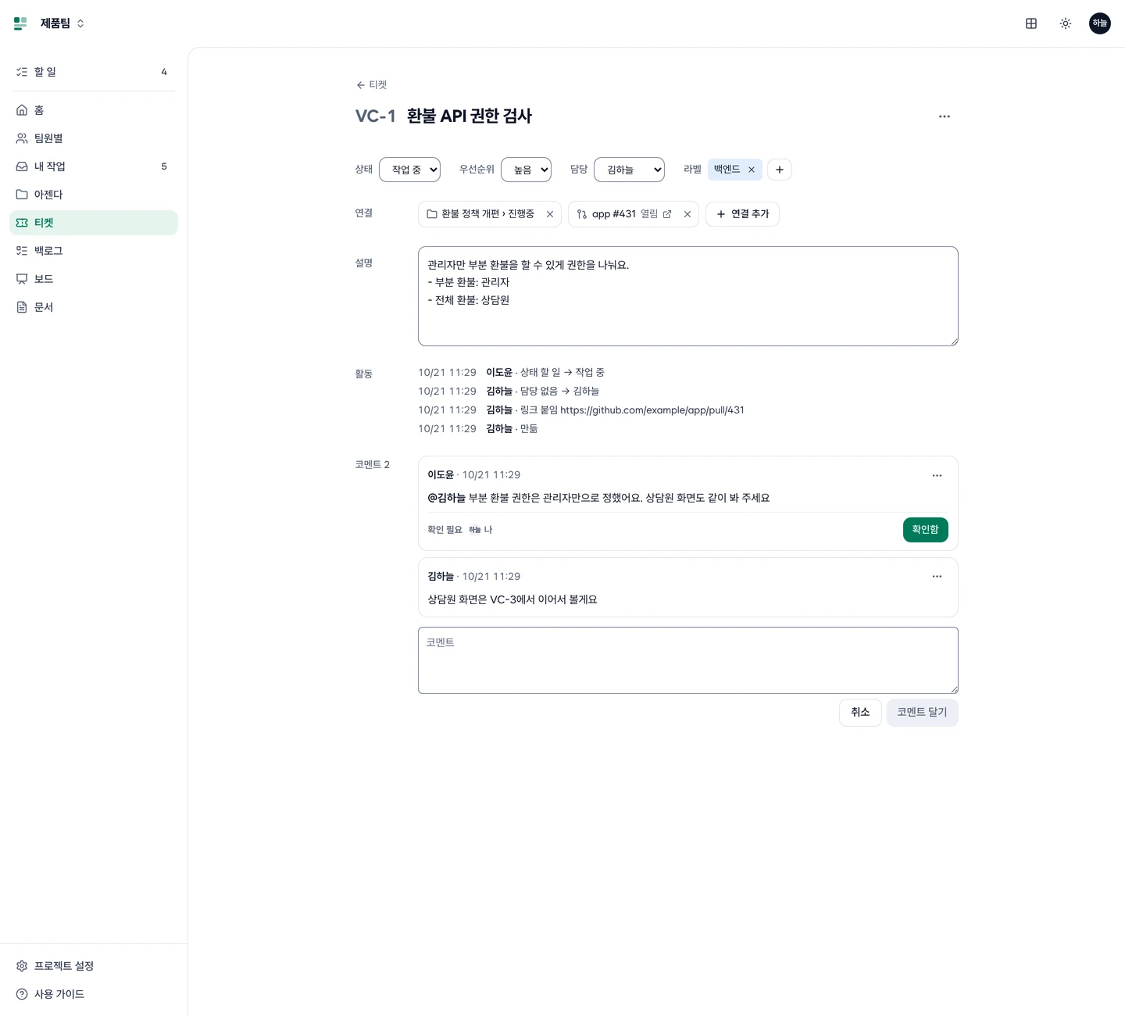Viewport: 1125px width, 1016px height.
Task: Add a new label with plus button
Action: coord(780,170)
